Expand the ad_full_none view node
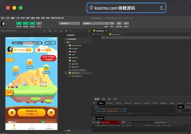This screenshot has width=191, height=134. (x=95, y=109)
